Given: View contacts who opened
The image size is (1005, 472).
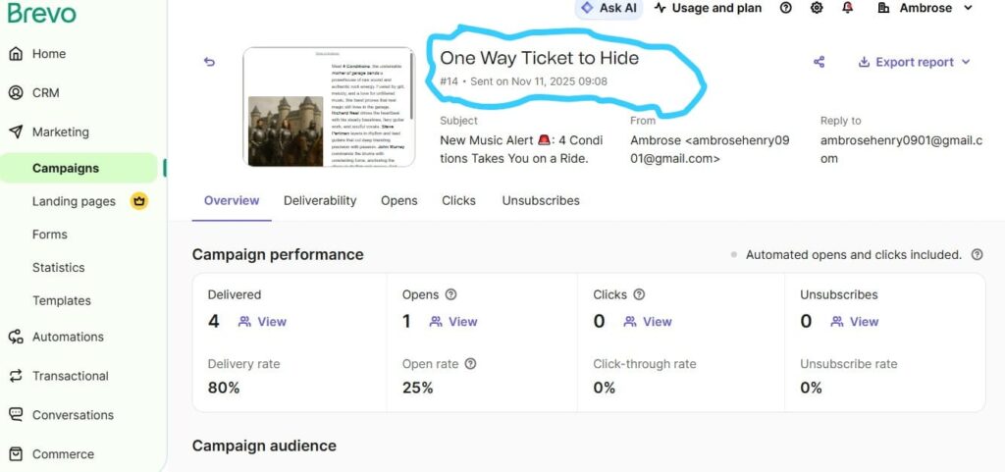Looking at the screenshot, I should click(453, 322).
